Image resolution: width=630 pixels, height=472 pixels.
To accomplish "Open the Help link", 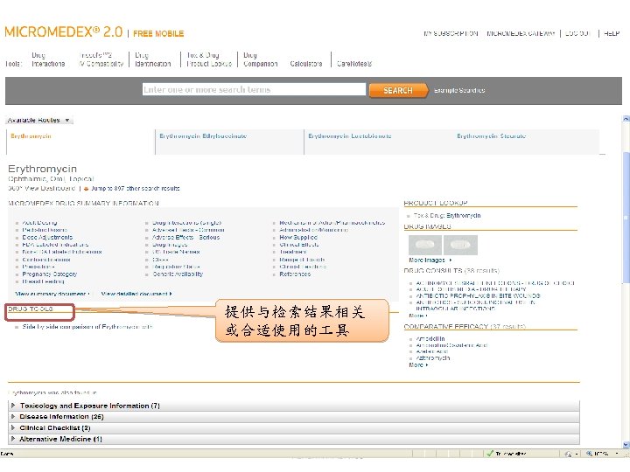I will click(612, 33).
